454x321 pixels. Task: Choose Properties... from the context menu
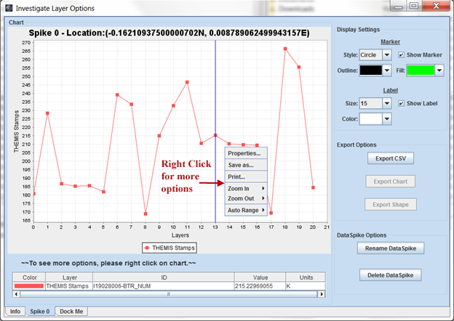[x=244, y=153]
